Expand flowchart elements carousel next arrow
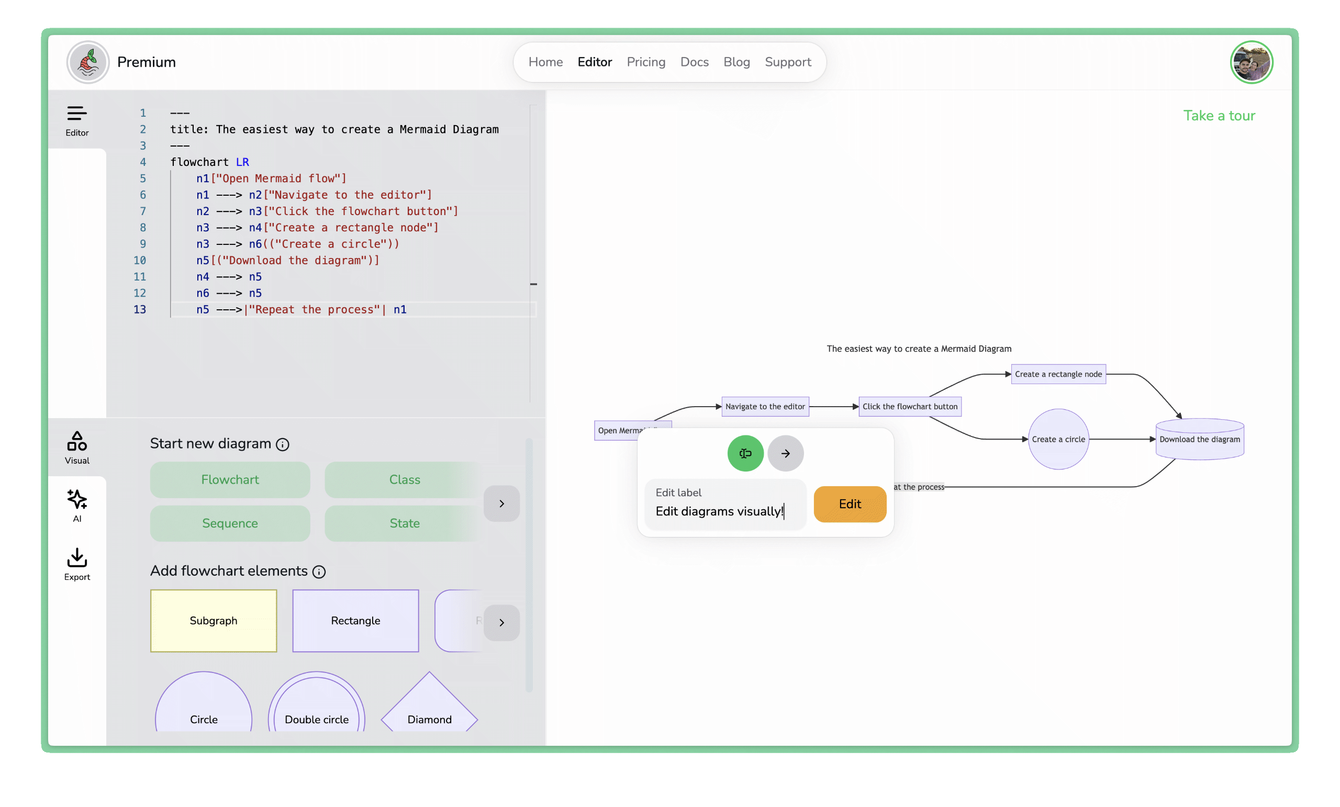The image size is (1340, 807). [501, 621]
